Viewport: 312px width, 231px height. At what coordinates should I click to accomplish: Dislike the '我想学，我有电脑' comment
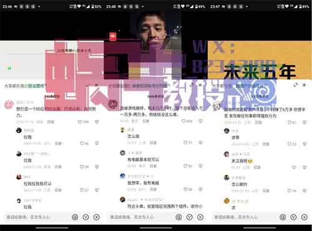200,189
